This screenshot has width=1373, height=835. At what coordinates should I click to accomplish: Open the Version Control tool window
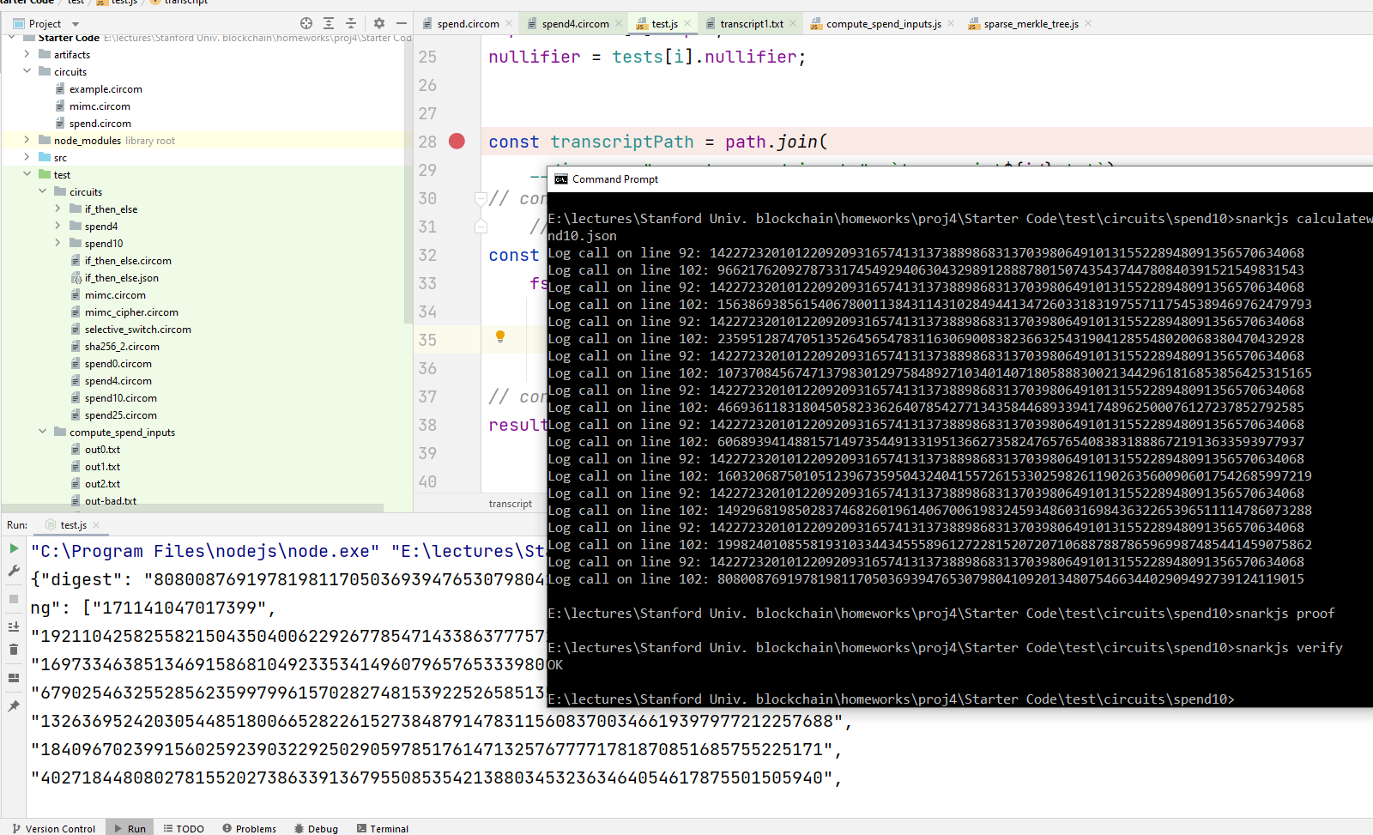[x=53, y=828]
